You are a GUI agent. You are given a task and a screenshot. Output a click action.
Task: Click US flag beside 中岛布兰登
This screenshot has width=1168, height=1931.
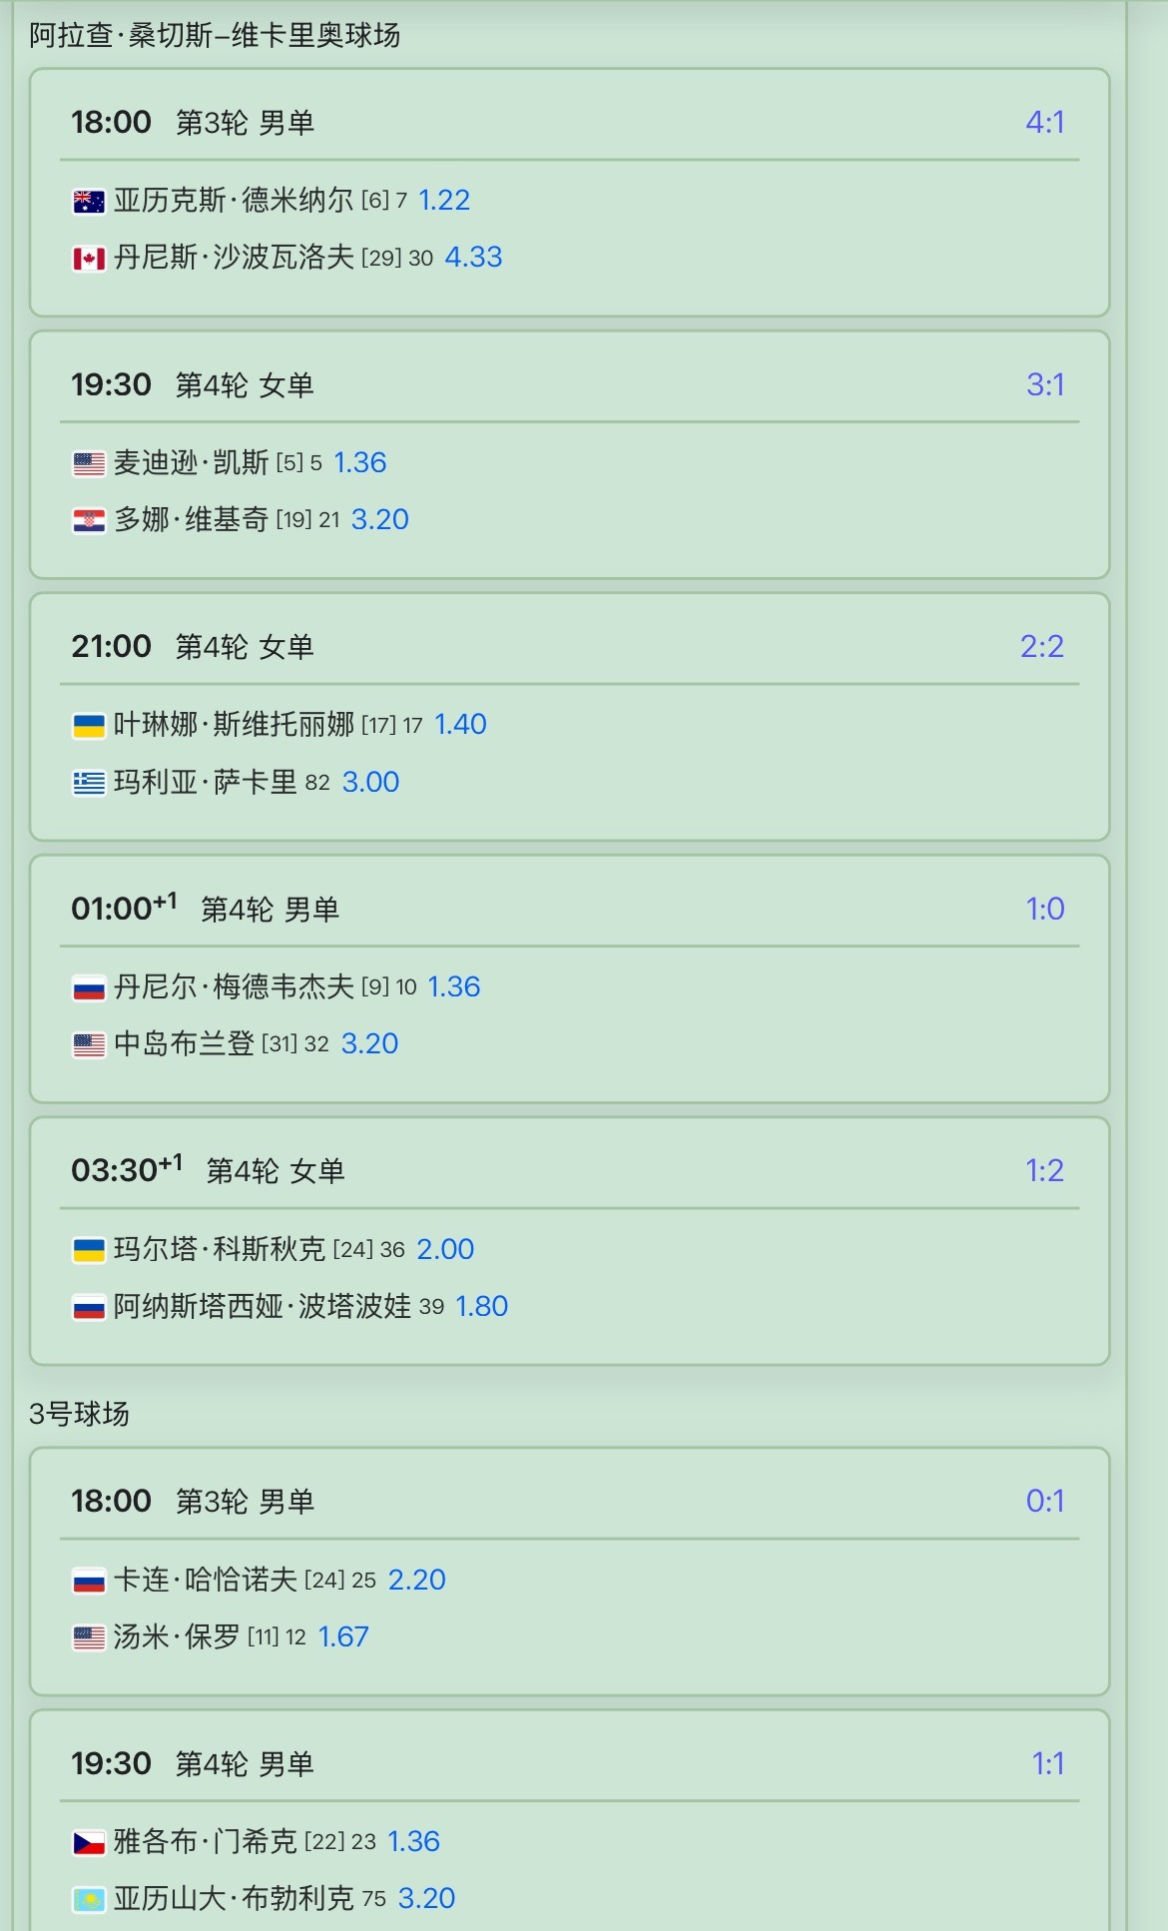(x=89, y=1044)
